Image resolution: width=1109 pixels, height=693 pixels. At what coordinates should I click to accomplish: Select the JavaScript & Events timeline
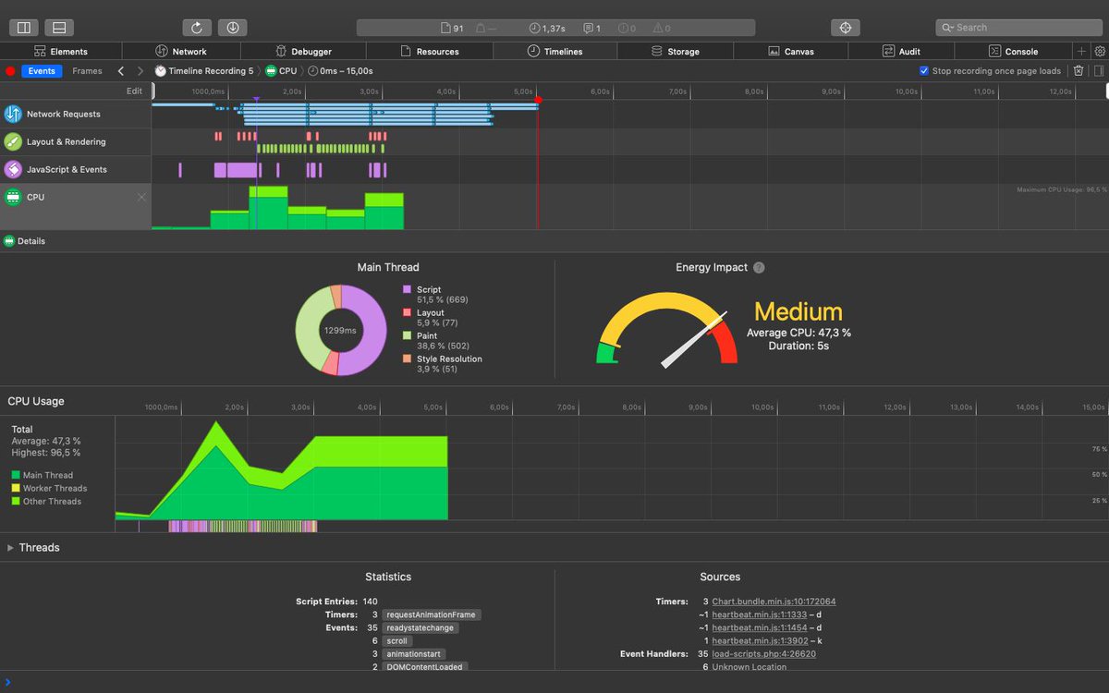(76, 170)
